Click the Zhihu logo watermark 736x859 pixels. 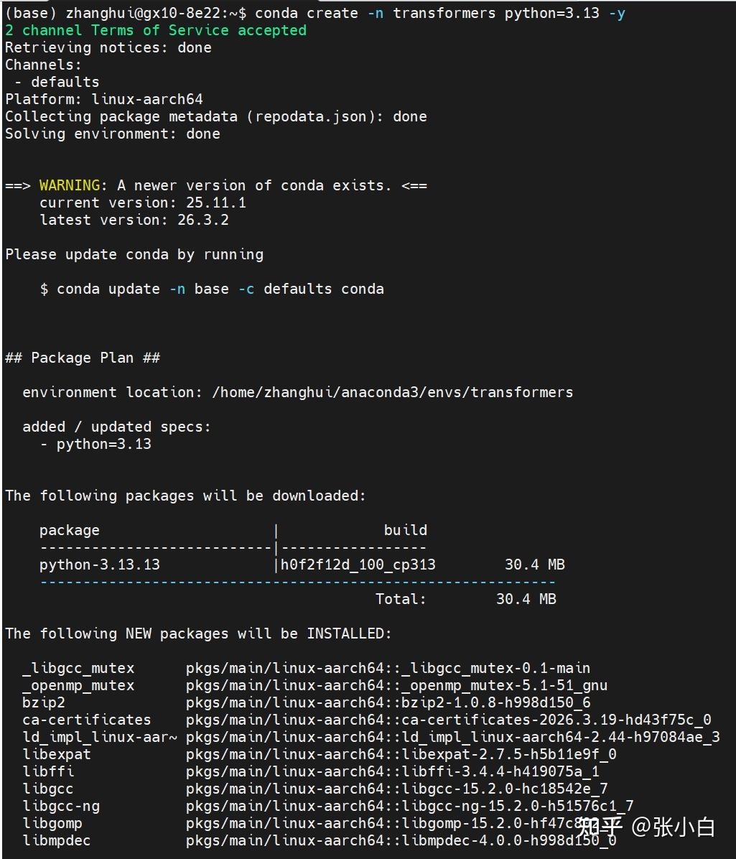click(599, 827)
